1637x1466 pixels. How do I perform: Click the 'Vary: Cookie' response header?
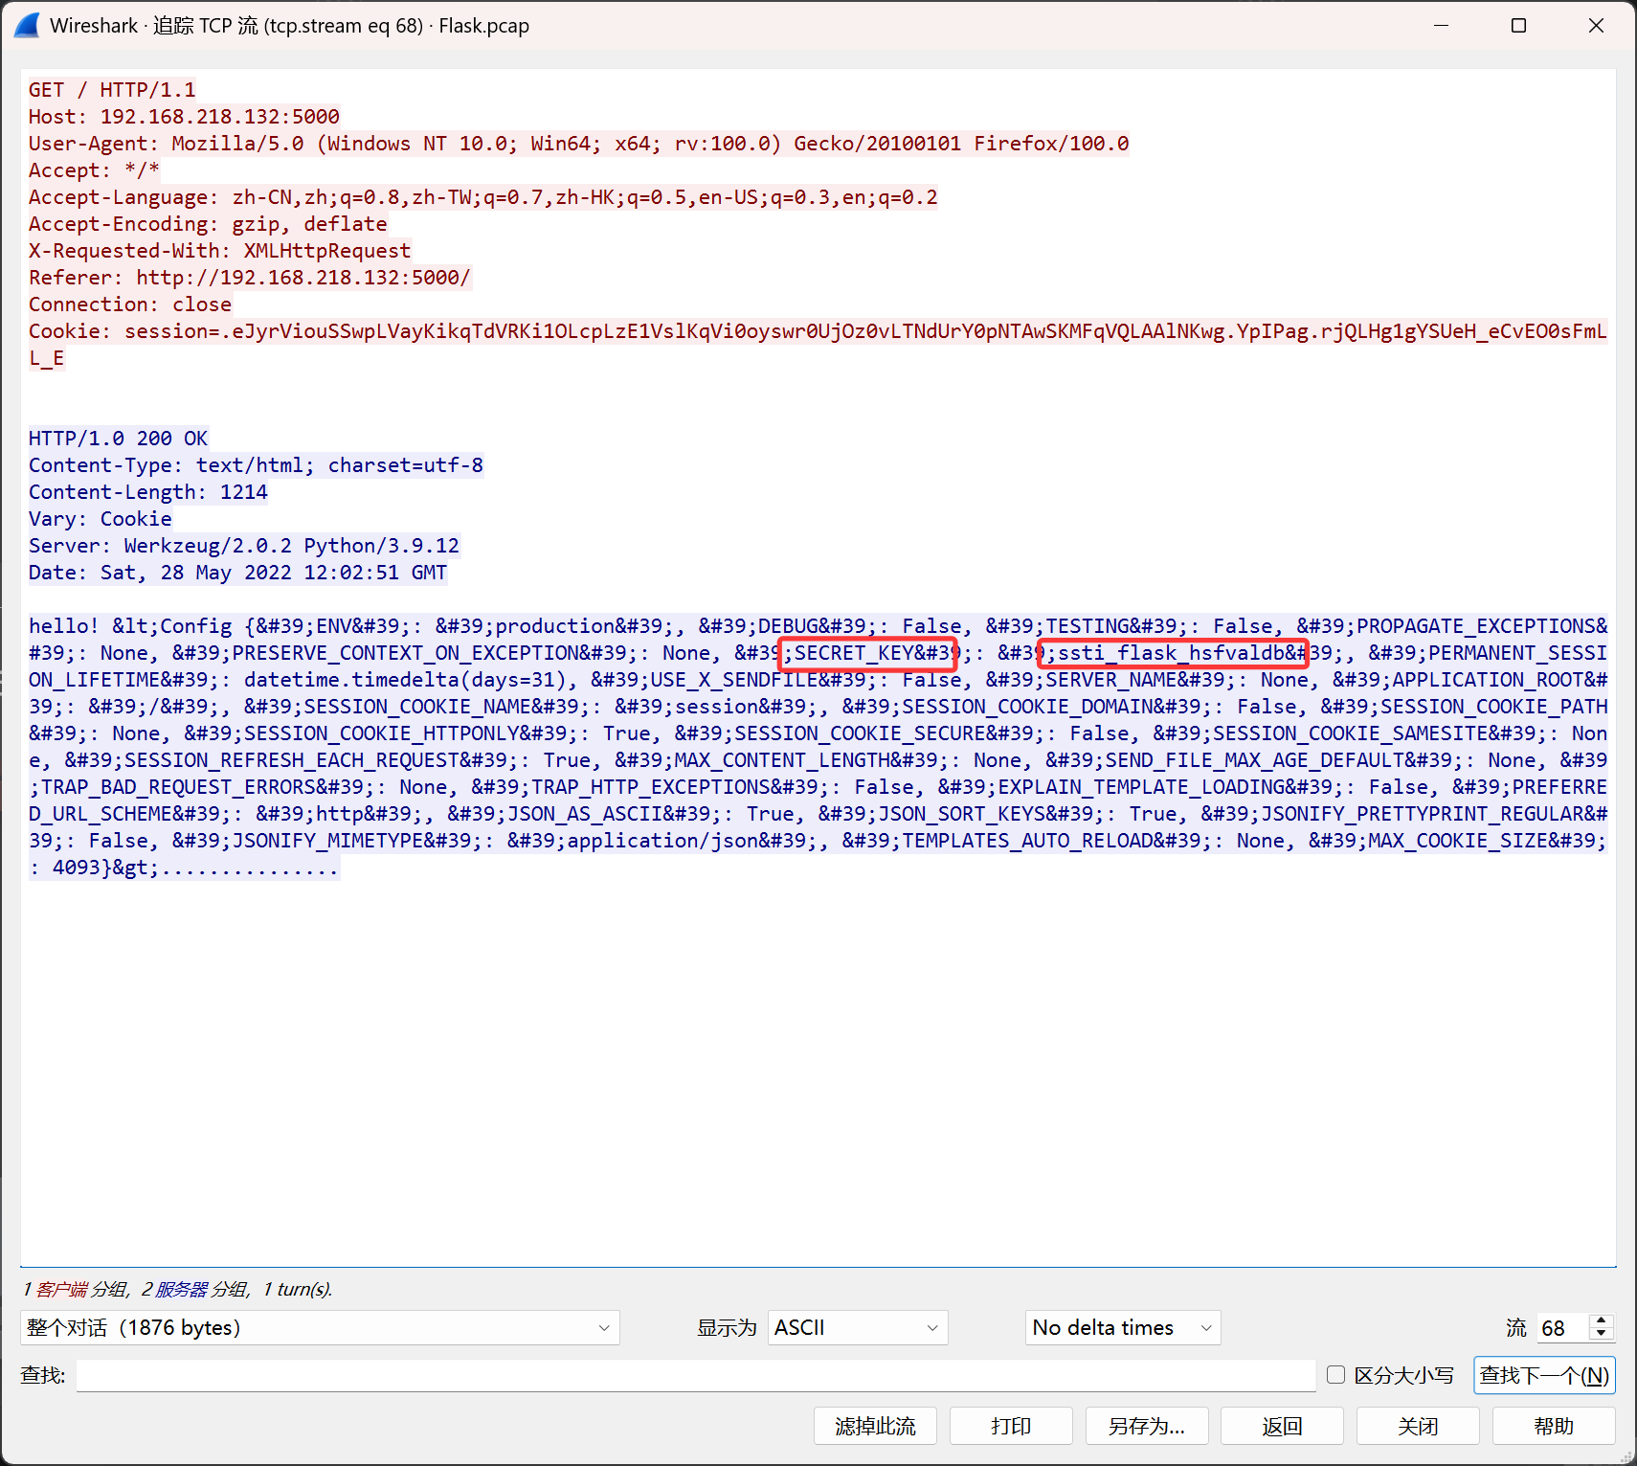point(101,519)
